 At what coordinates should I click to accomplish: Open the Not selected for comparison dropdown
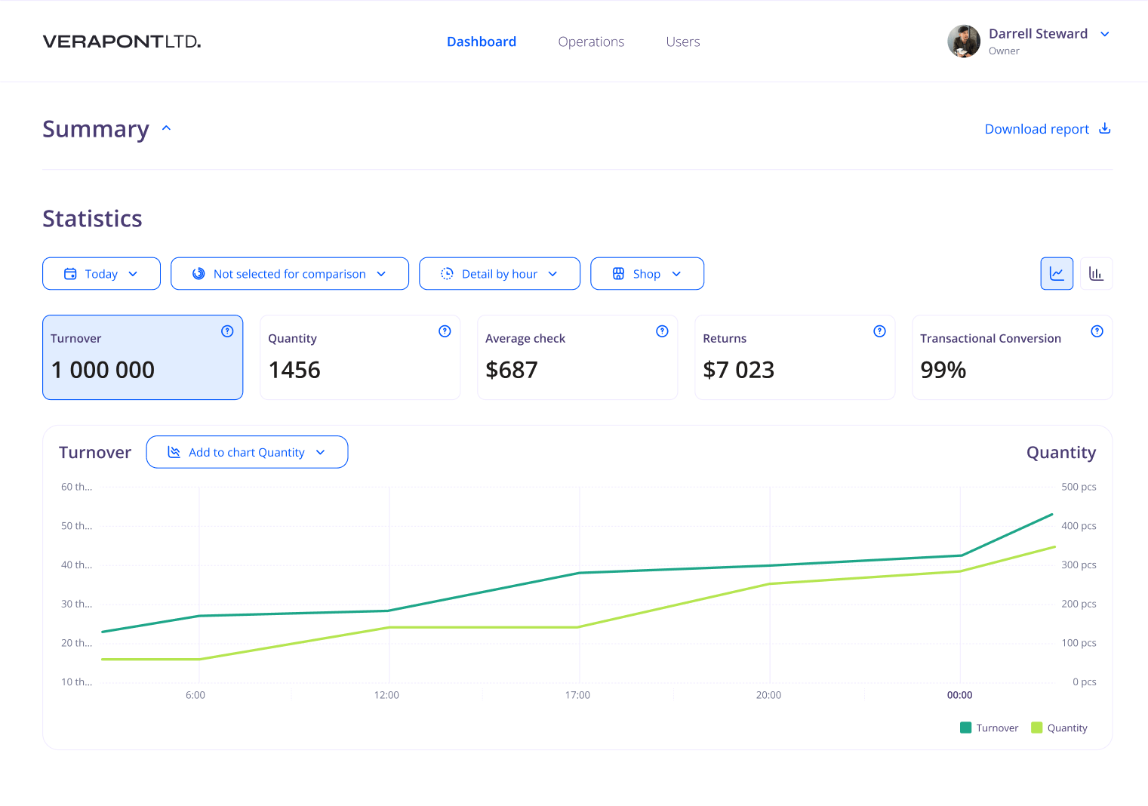[x=289, y=274]
